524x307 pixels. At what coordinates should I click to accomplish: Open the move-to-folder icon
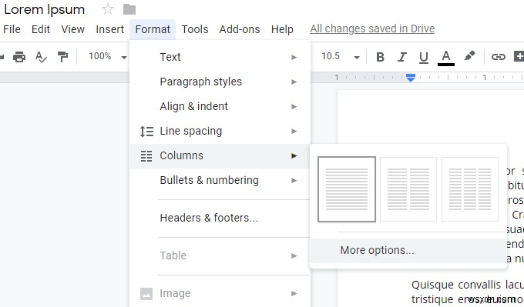(x=129, y=9)
